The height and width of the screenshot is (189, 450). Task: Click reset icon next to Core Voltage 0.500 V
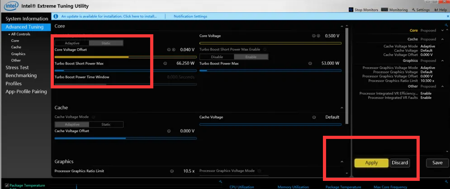pos(318,36)
